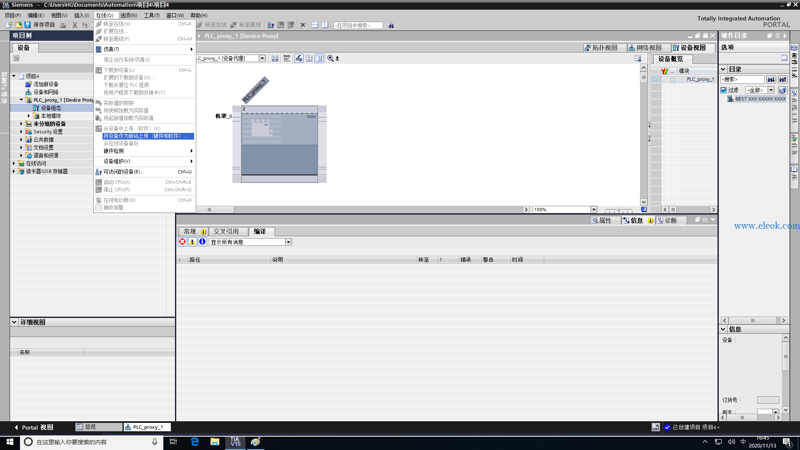Screen dimensions: 800x450
Task: Click the 总览 overview button
Action: (99, 427)
